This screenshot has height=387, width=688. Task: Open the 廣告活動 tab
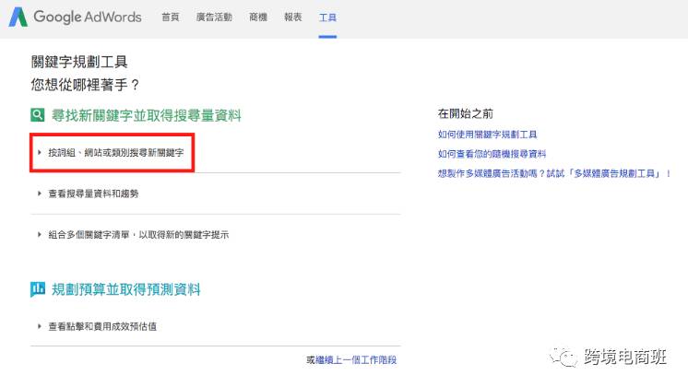[214, 18]
